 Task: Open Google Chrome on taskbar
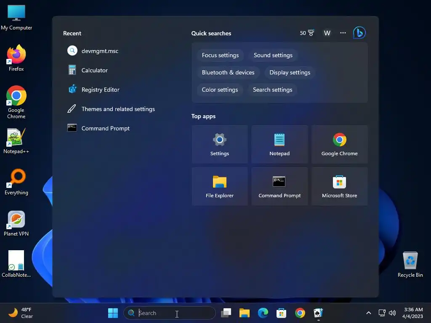pyautogui.click(x=300, y=313)
